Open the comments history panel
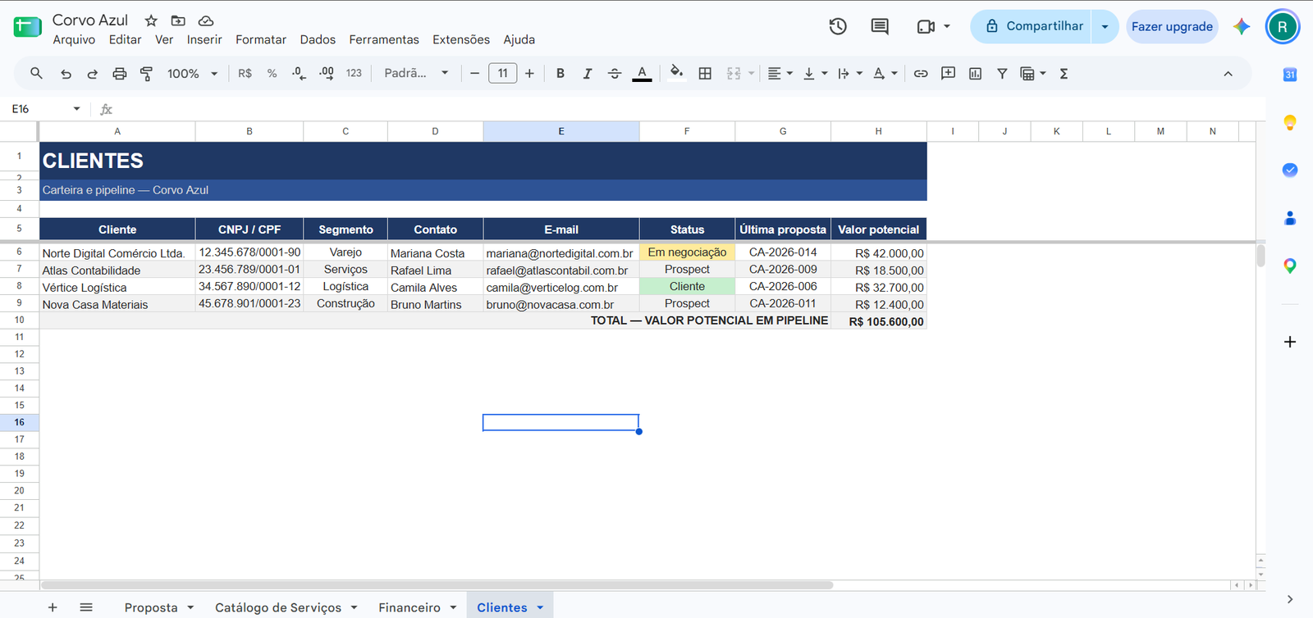 (880, 26)
